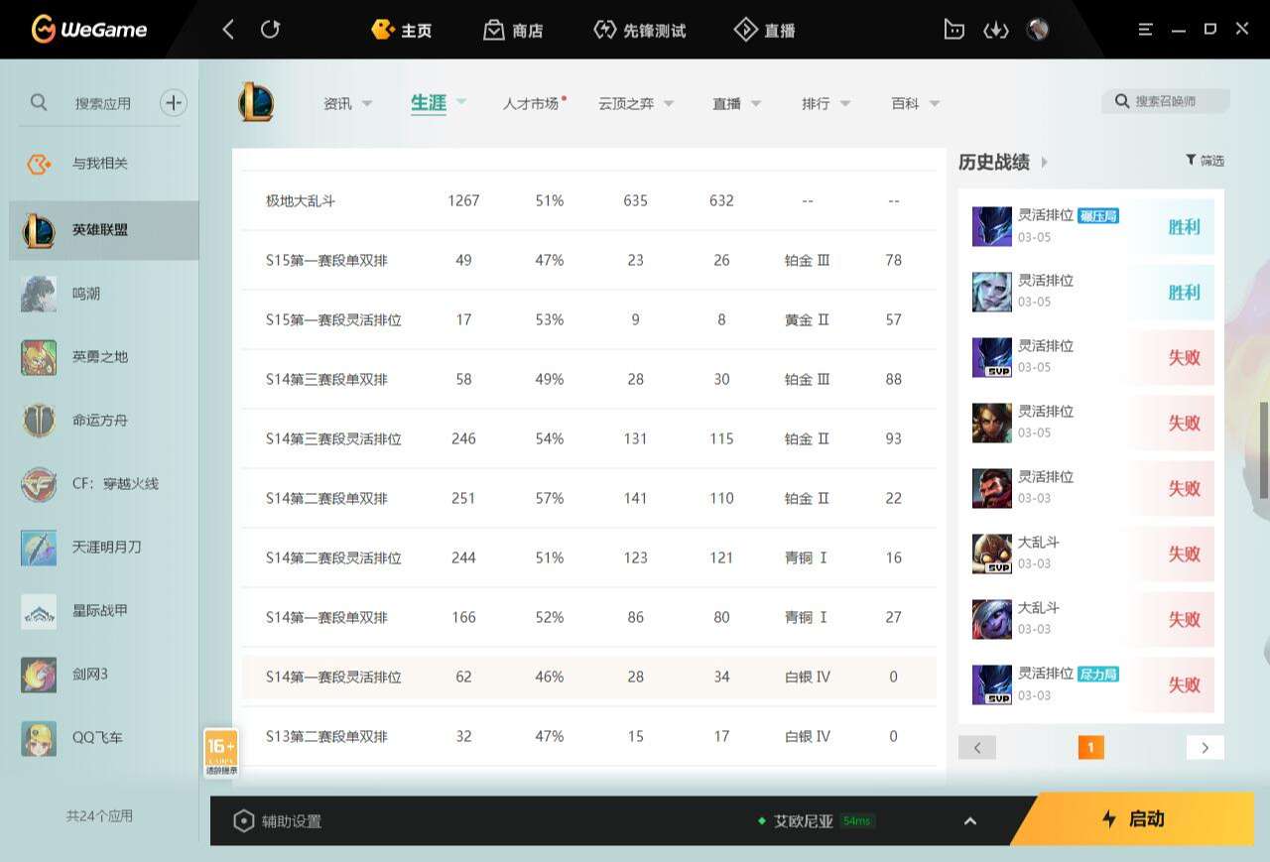Image resolution: width=1270 pixels, height=862 pixels.
Task: Select 英雄联盟 in the game list
Action: 104,230
